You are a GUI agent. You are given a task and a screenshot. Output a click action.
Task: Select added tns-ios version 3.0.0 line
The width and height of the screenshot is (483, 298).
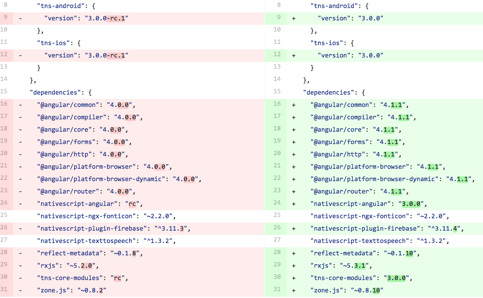tap(350, 56)
